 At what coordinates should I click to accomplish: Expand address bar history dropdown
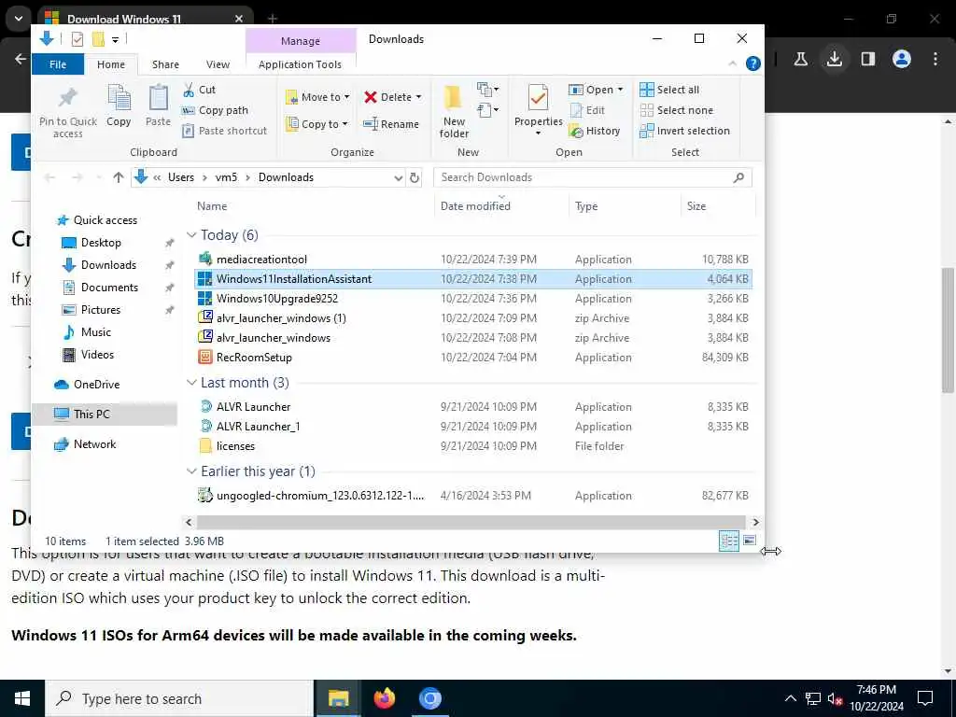pos(398,177)
